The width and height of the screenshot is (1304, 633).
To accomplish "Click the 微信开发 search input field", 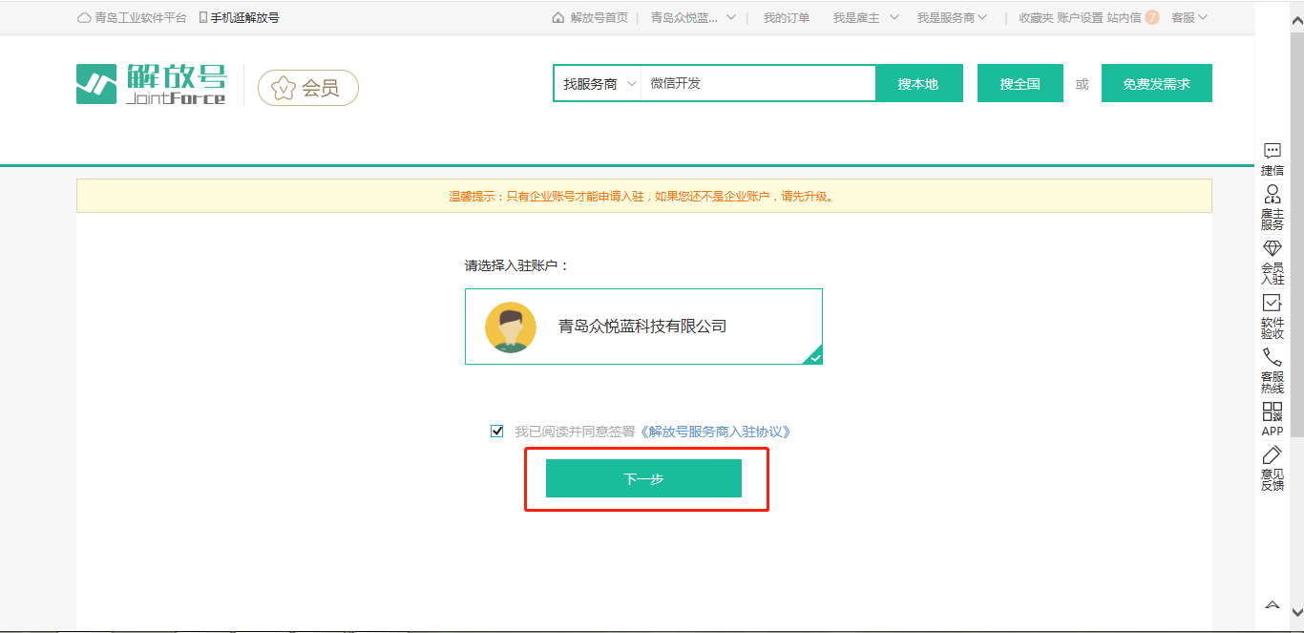I will click(758, 84).
